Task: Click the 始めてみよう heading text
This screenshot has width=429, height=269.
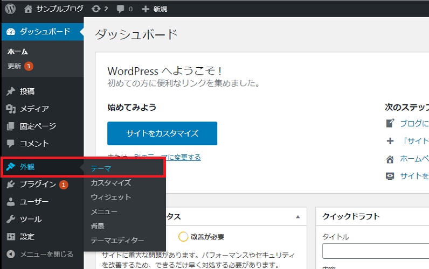Action: coord(132,107)
